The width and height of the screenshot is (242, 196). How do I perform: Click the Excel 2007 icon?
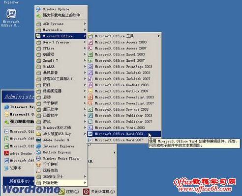click(x=91, y=60)
